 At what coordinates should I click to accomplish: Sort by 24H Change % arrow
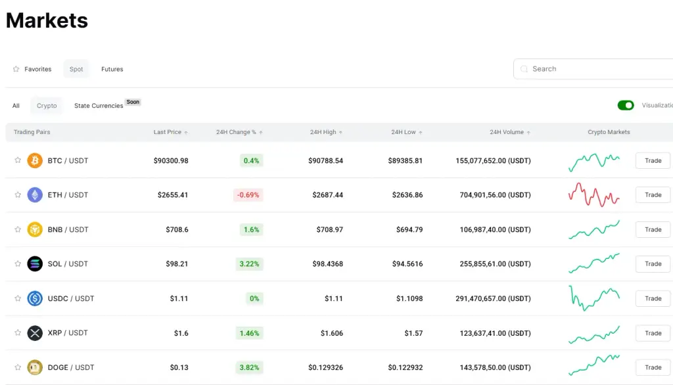click(x=261, y=133)
